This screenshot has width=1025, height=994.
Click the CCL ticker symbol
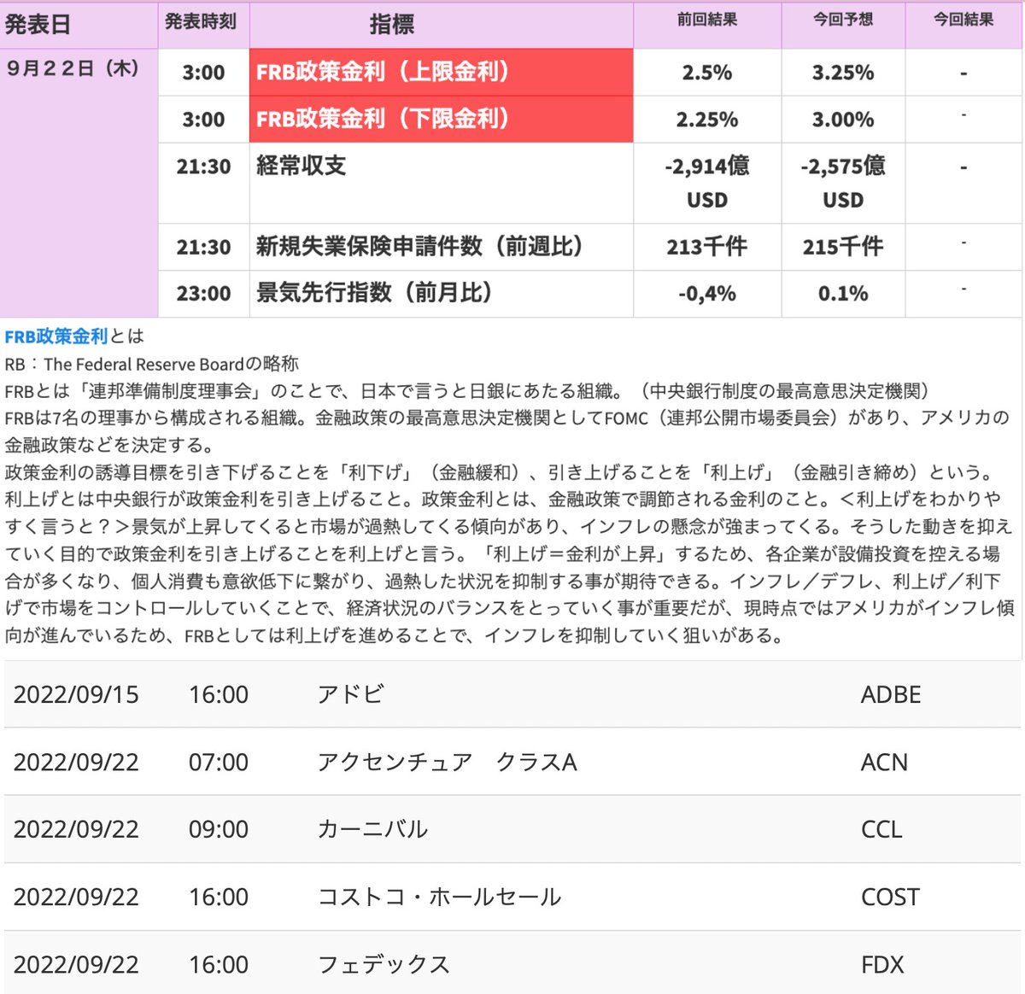881,829
